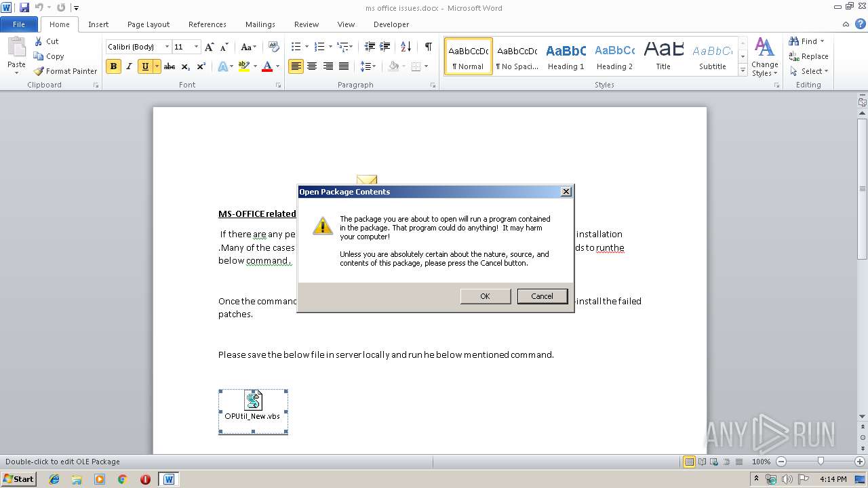Click the Save icon in quick access toolbar

click(24, 7)
